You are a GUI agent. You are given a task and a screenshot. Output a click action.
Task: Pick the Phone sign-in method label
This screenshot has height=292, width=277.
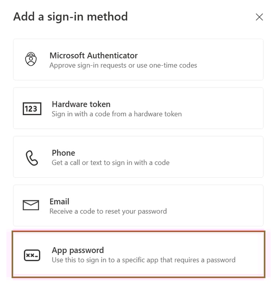64,153
